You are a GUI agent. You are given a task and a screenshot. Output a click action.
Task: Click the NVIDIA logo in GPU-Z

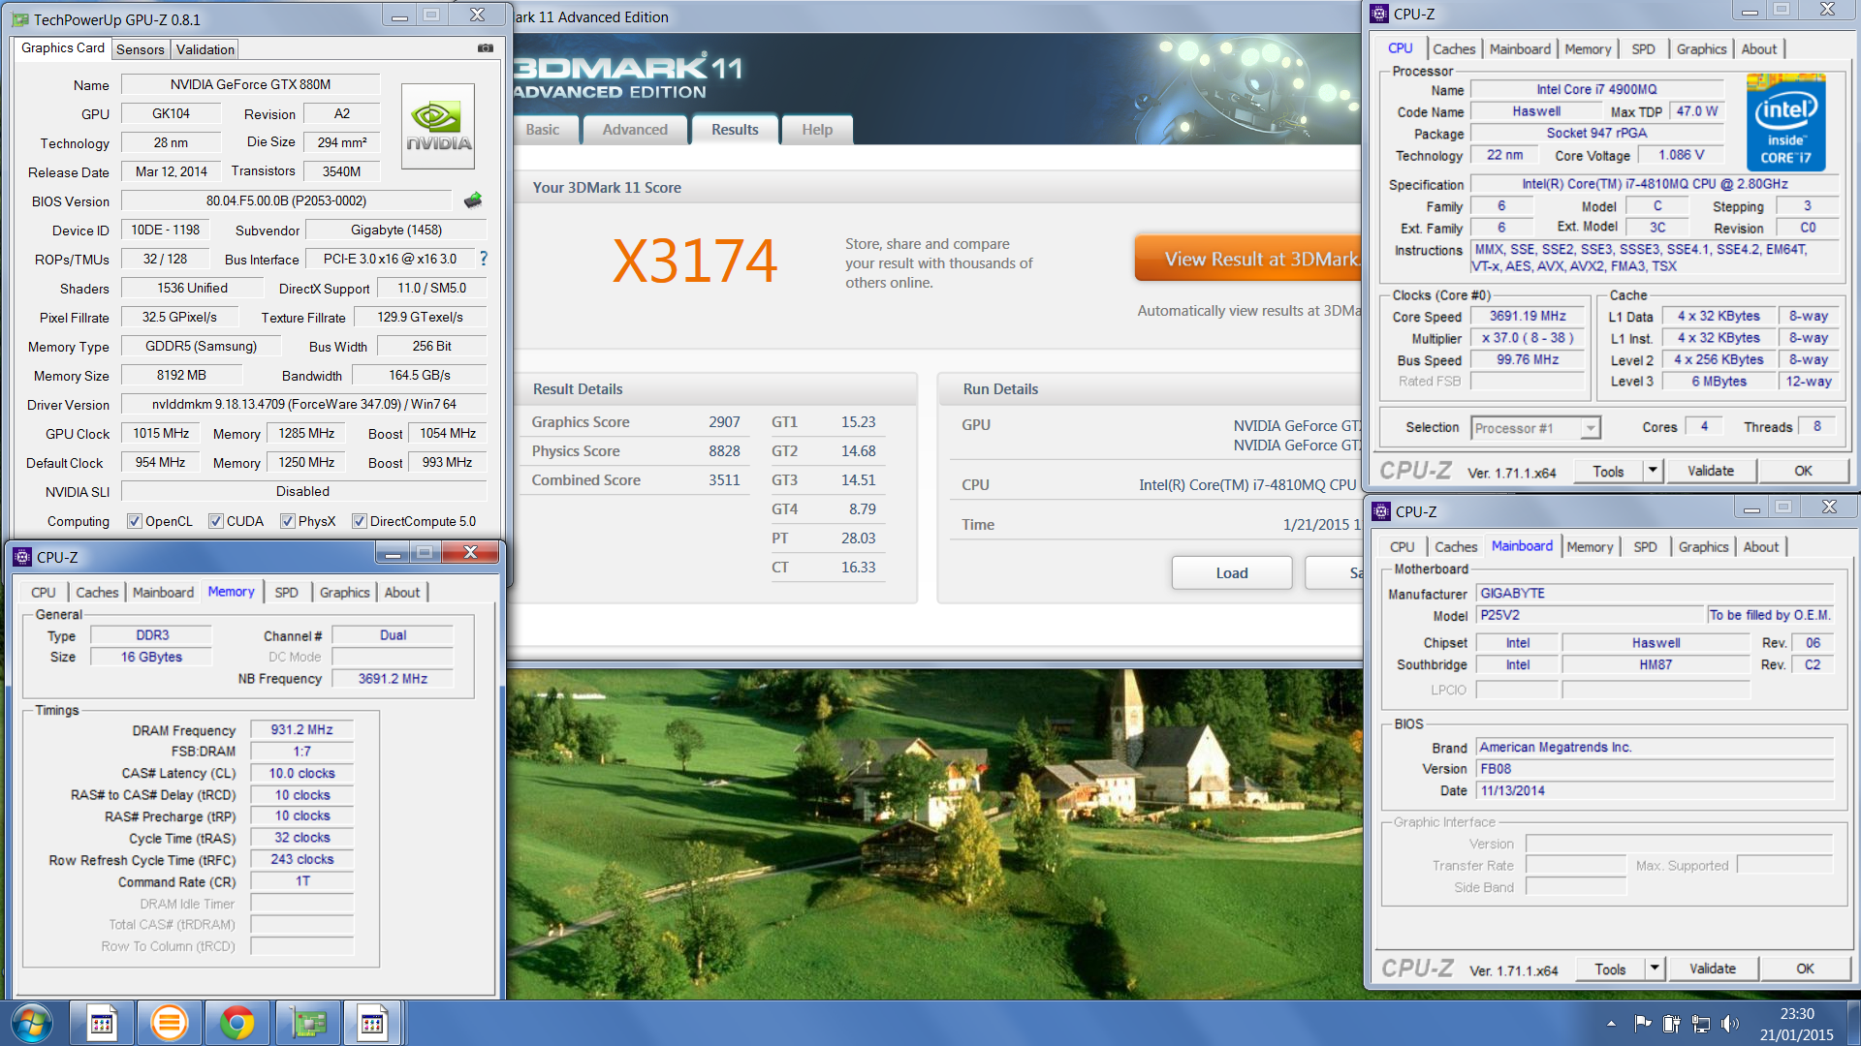(438, 127)
